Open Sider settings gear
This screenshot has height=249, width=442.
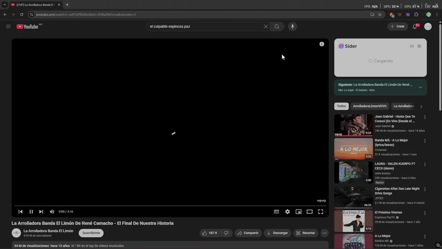coord(419,46)
